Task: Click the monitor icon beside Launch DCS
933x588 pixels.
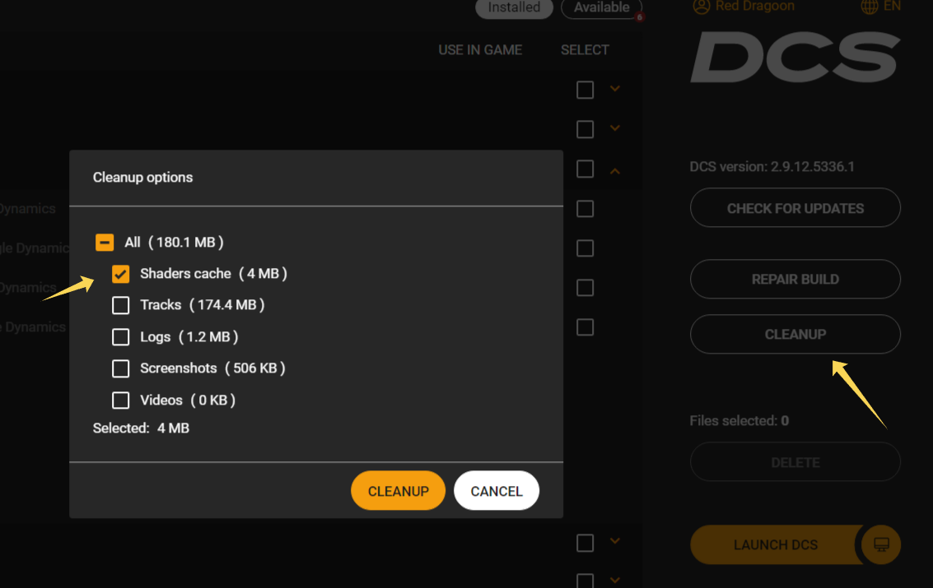Action: 881,544
